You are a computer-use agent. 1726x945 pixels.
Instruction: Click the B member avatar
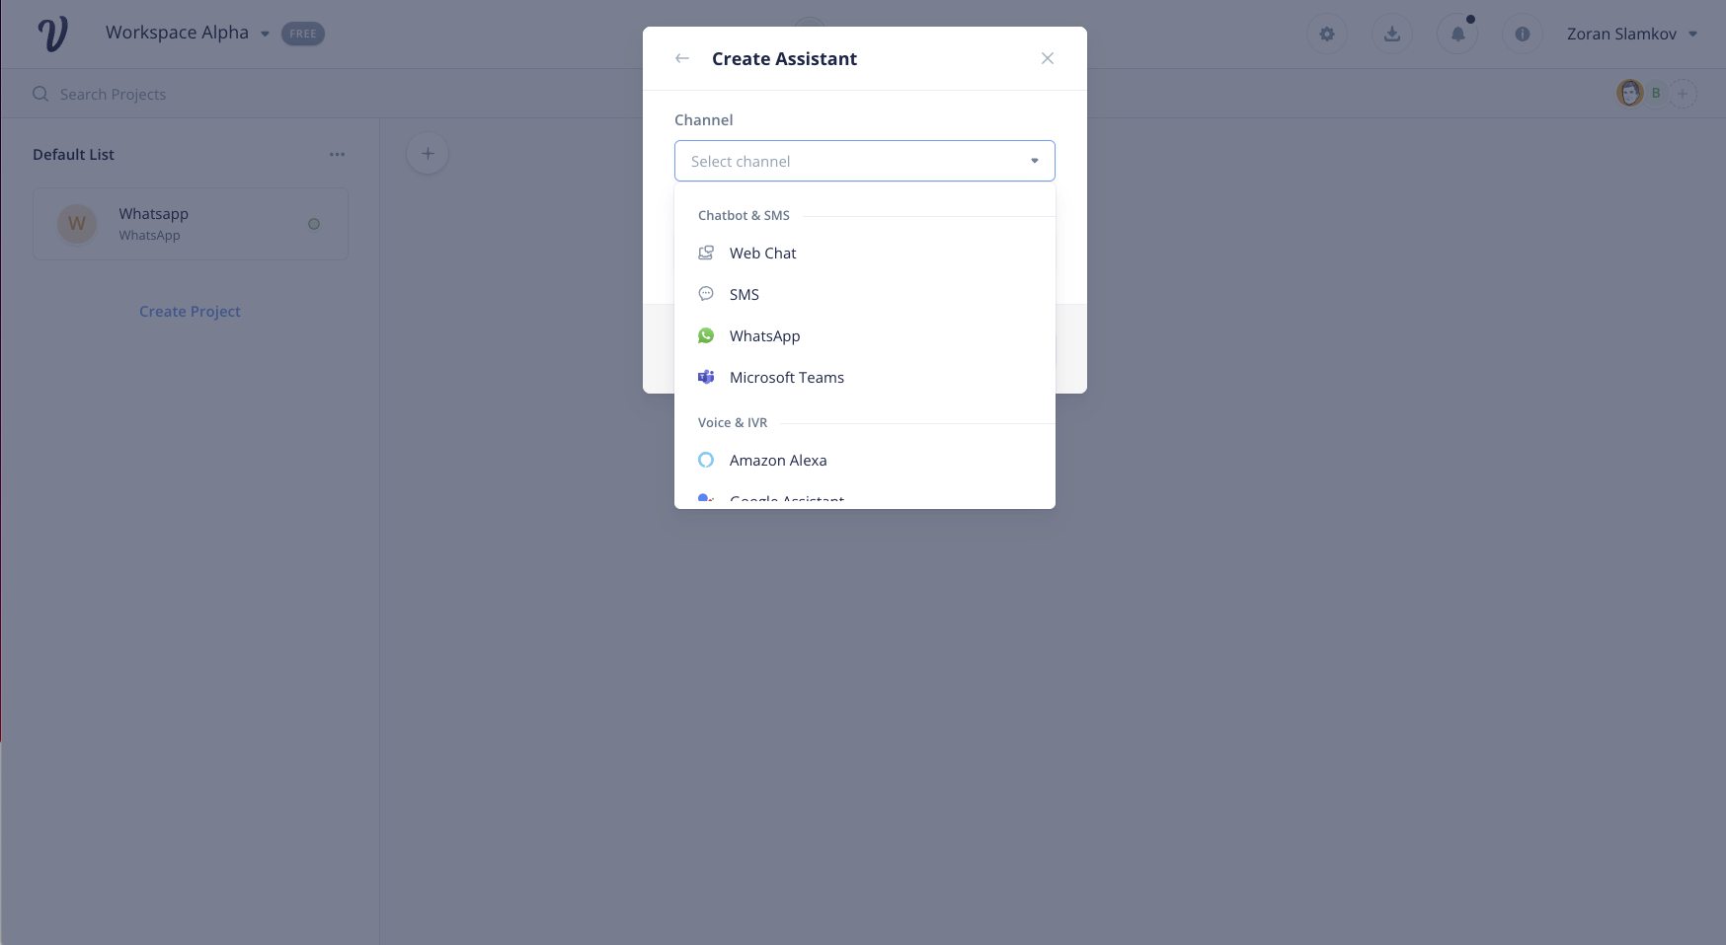tap(1656, 94)
